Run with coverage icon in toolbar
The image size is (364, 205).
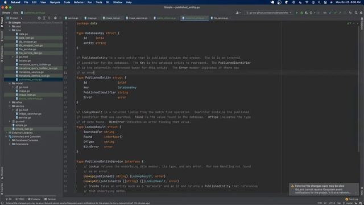(307, 13)
